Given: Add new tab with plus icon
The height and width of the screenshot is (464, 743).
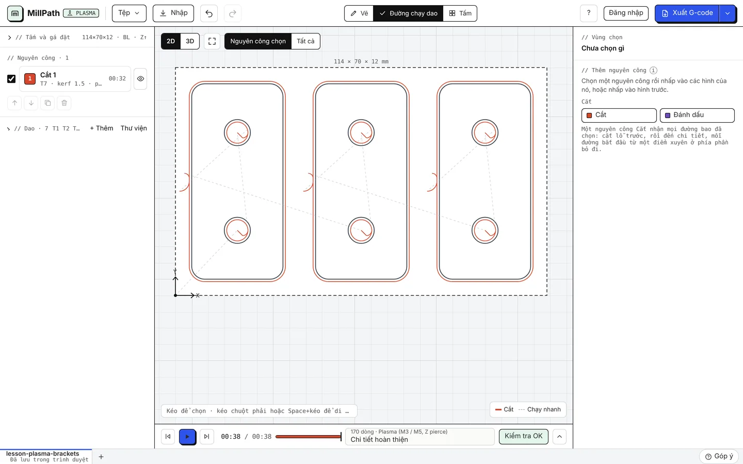Looking at the screenshot, I should (101, 457).
